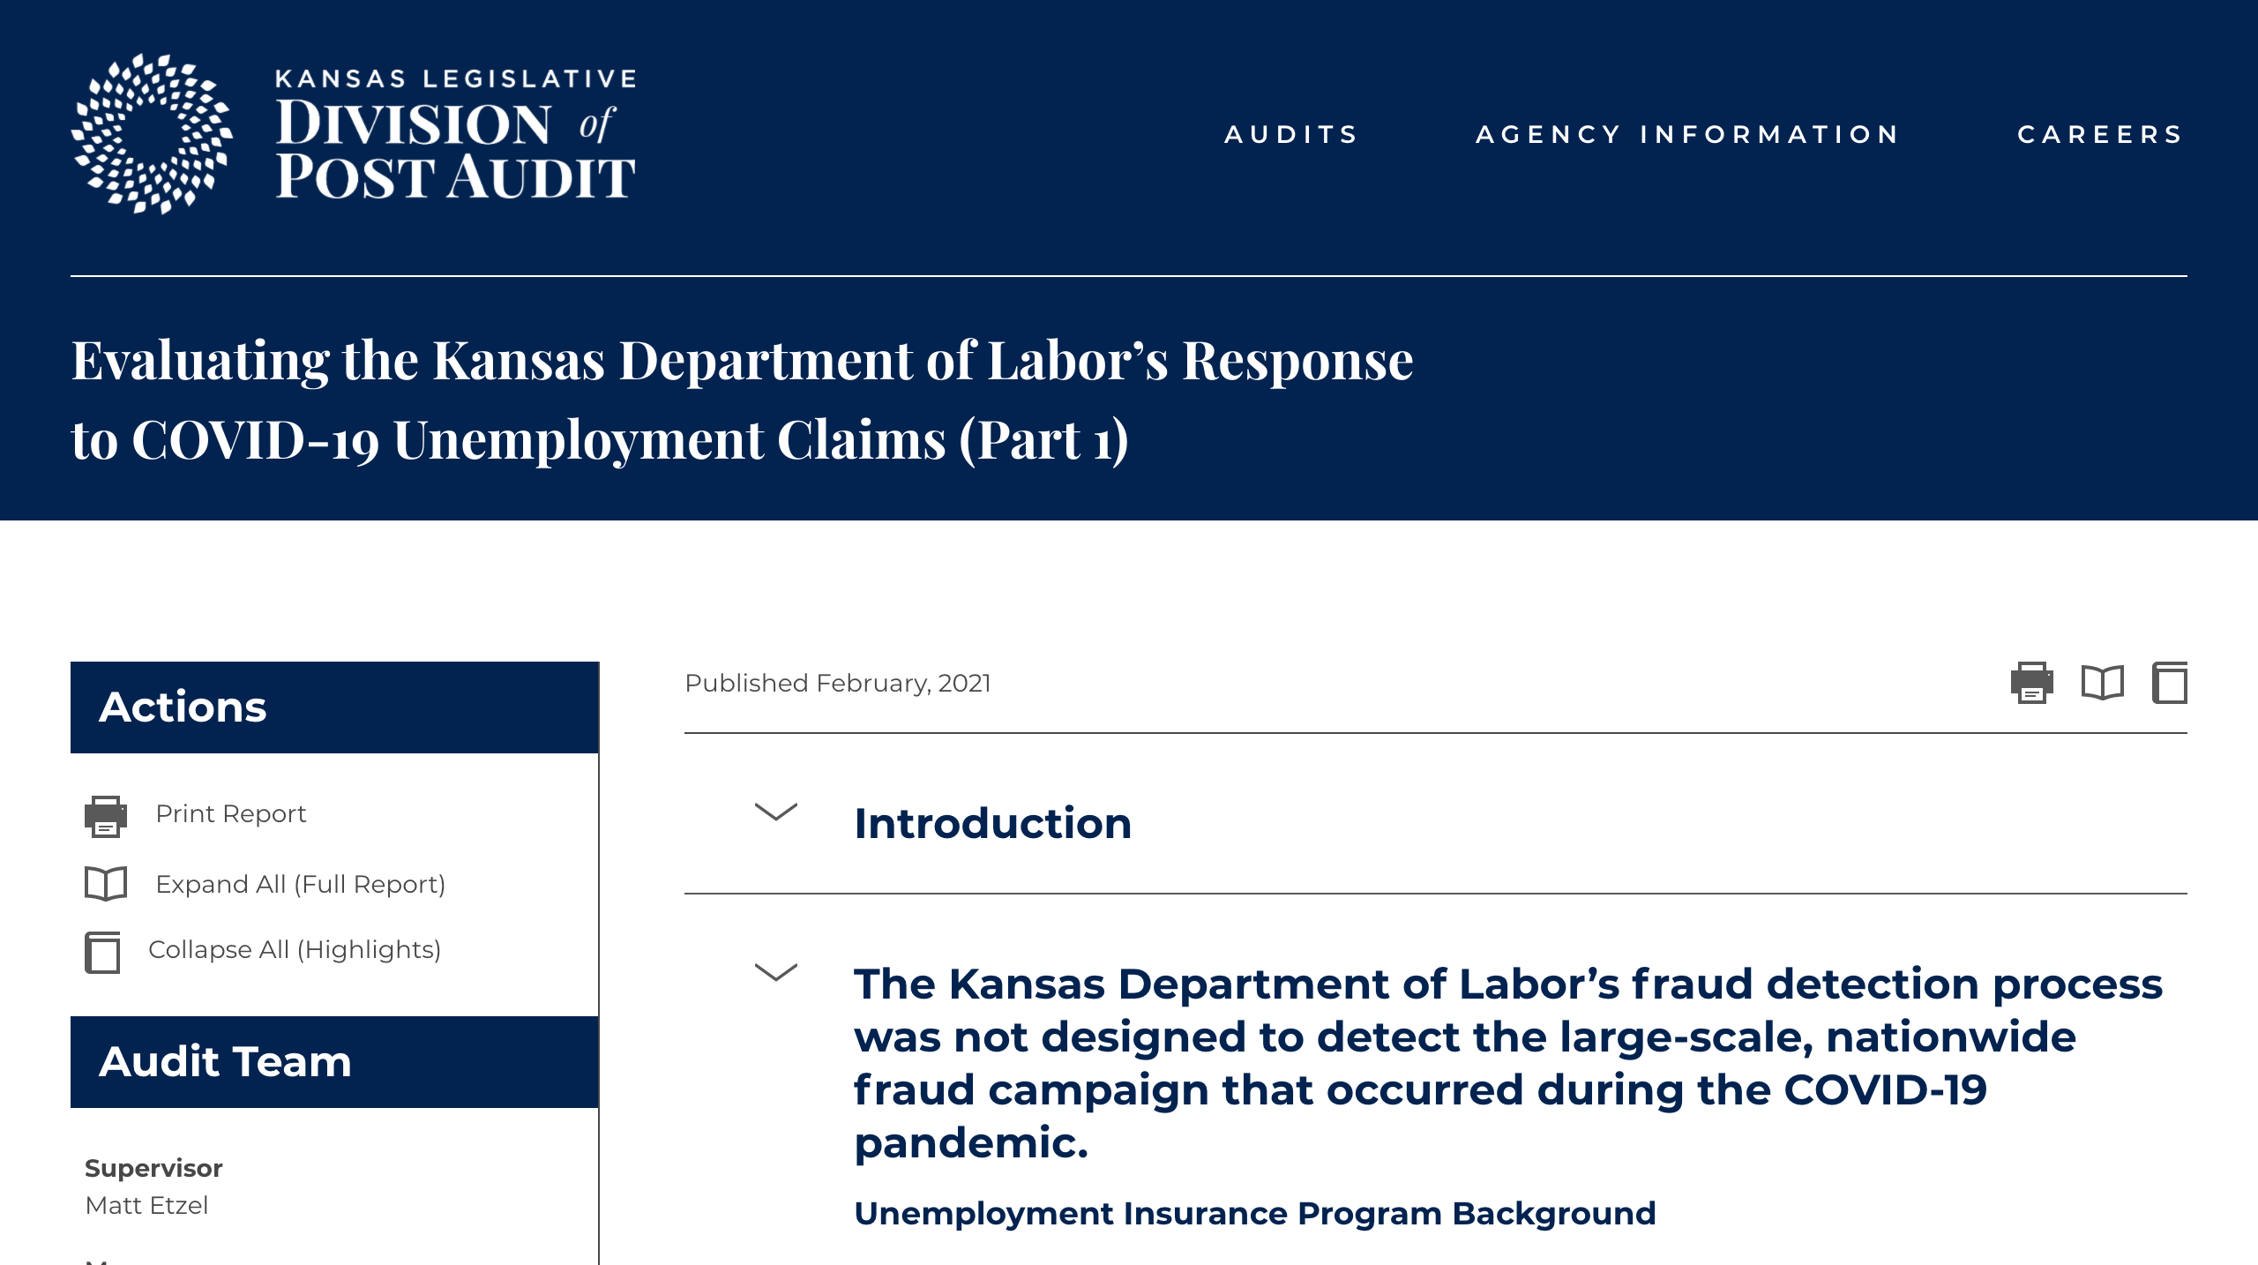
Task: Click the Division of Post Audit sunflower logo
Action: 152,134
